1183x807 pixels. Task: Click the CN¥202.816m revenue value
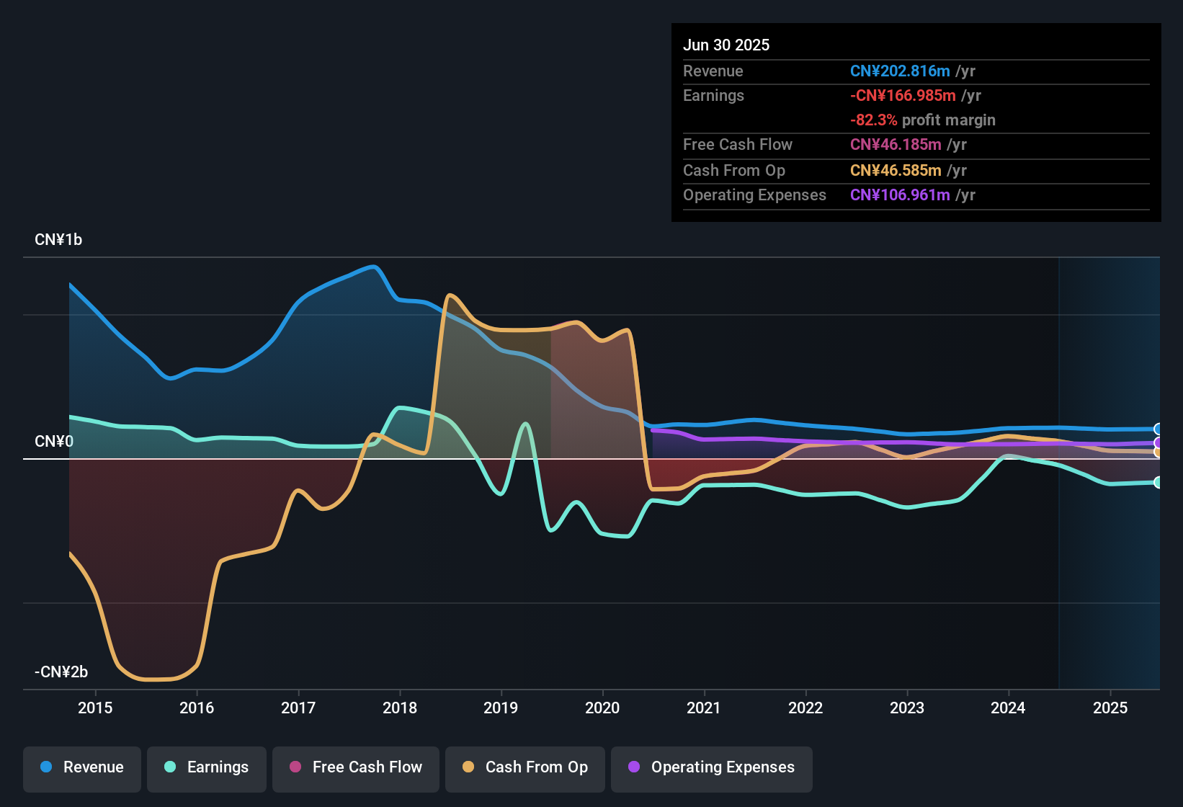coord(900,71)
